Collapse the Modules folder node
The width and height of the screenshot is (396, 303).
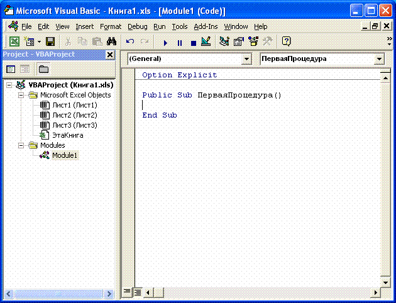21,145
